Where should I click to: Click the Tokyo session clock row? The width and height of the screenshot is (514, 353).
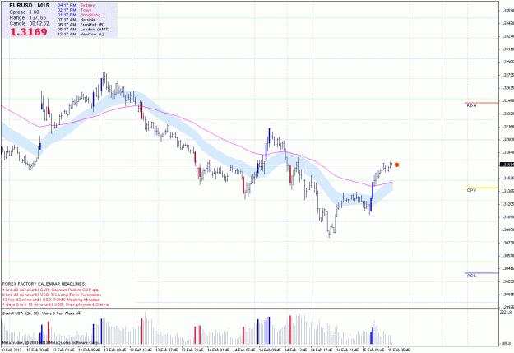tap(74, 10)
